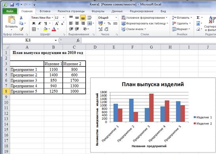
Task: Open the Times New Roman font name dropdown
Action: 53,18
